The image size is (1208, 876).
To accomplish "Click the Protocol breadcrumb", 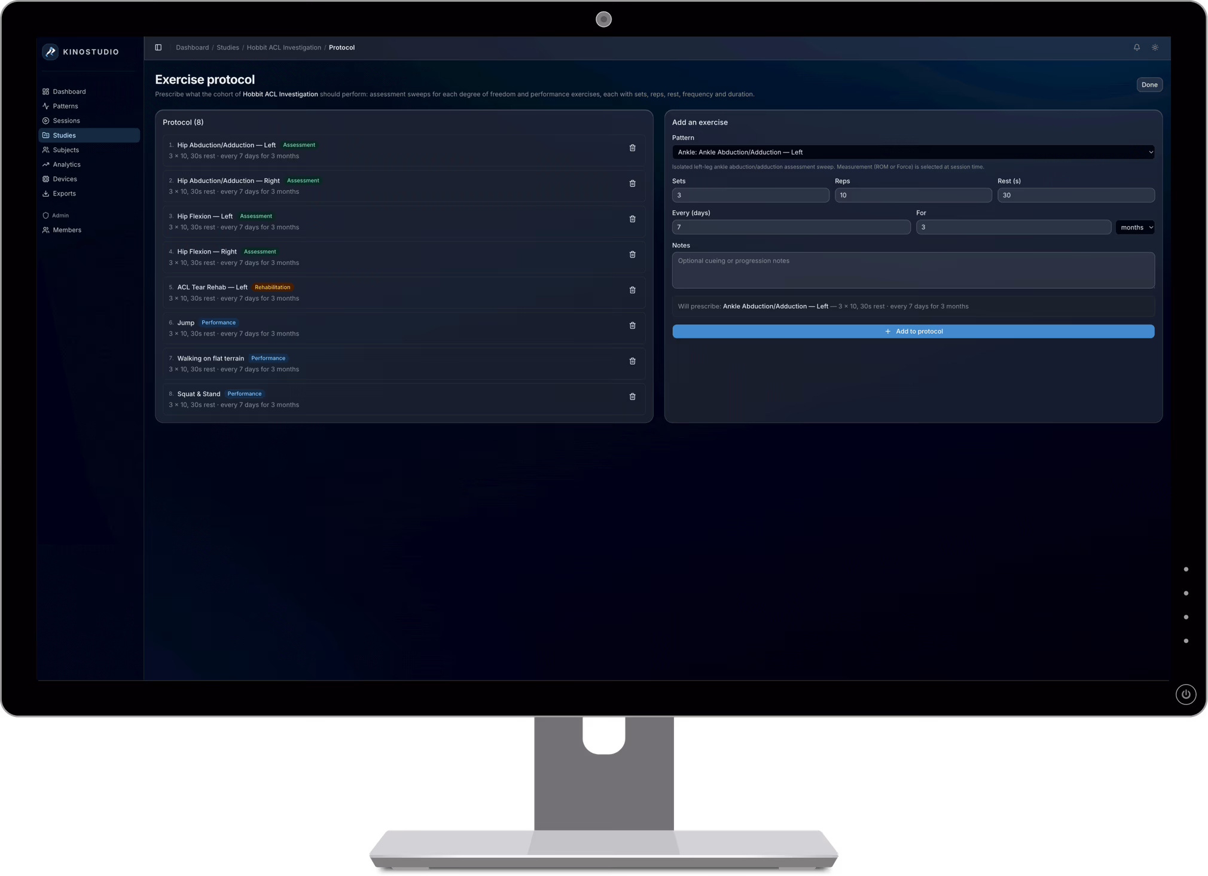I will pyautogui.click(x=341, y=47).
